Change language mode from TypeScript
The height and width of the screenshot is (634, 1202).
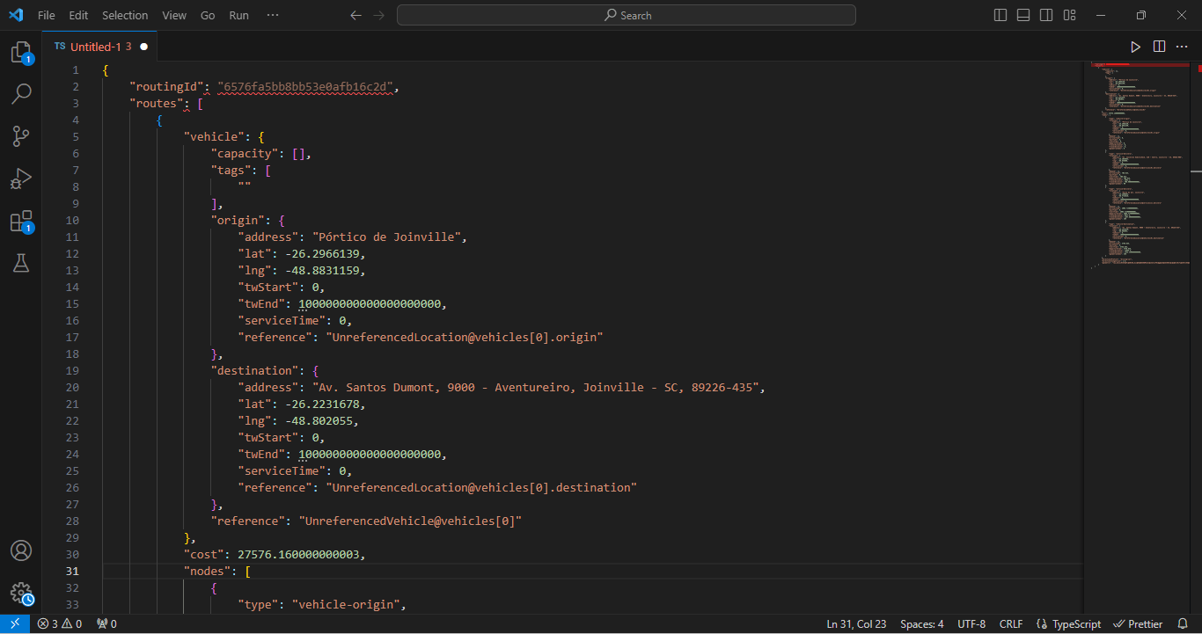1068,624
